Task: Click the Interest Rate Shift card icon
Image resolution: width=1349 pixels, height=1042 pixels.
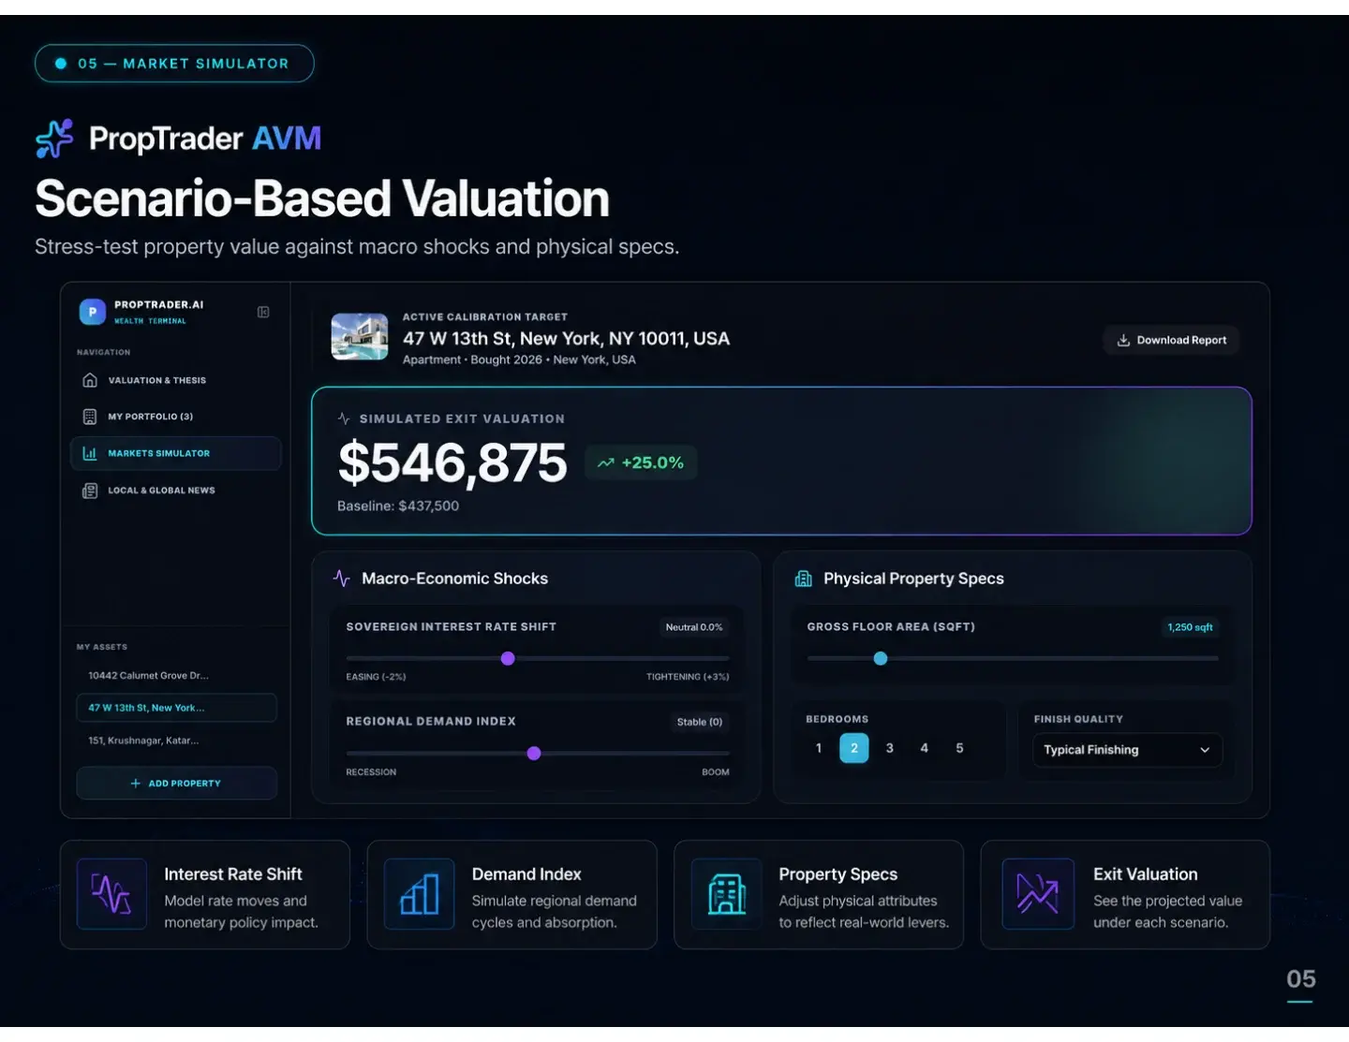Action: click(111, 894)
